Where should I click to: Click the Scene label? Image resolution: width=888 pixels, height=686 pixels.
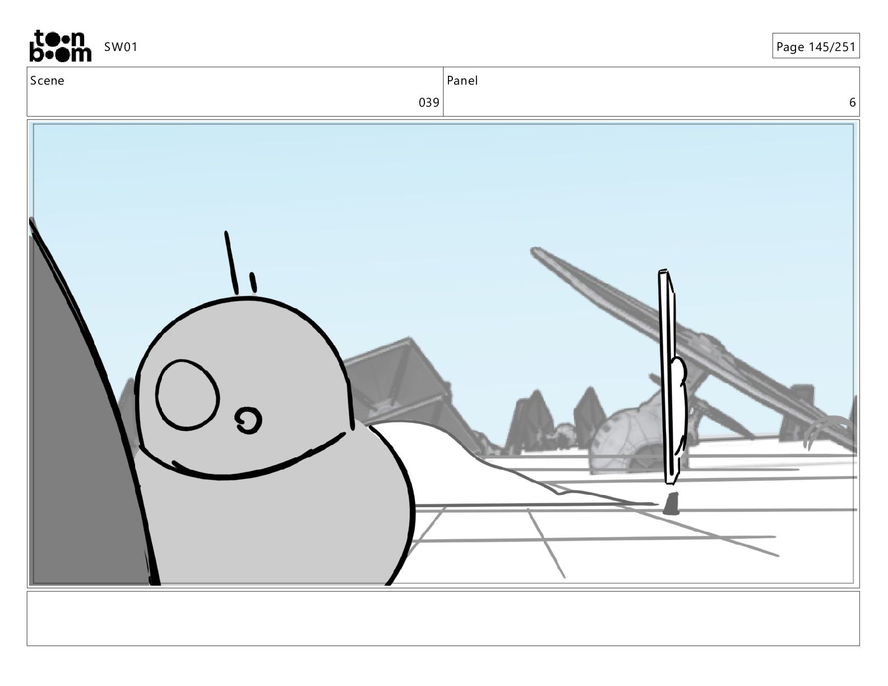(47, 81)
